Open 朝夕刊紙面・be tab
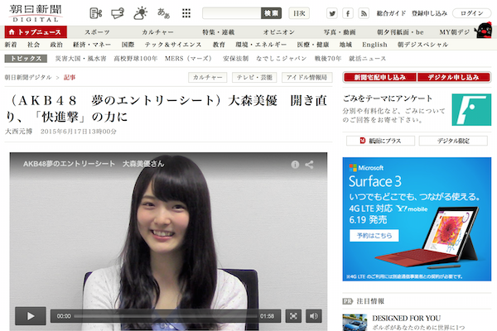Viewport: 497px width, 331px height. point(400,32)
